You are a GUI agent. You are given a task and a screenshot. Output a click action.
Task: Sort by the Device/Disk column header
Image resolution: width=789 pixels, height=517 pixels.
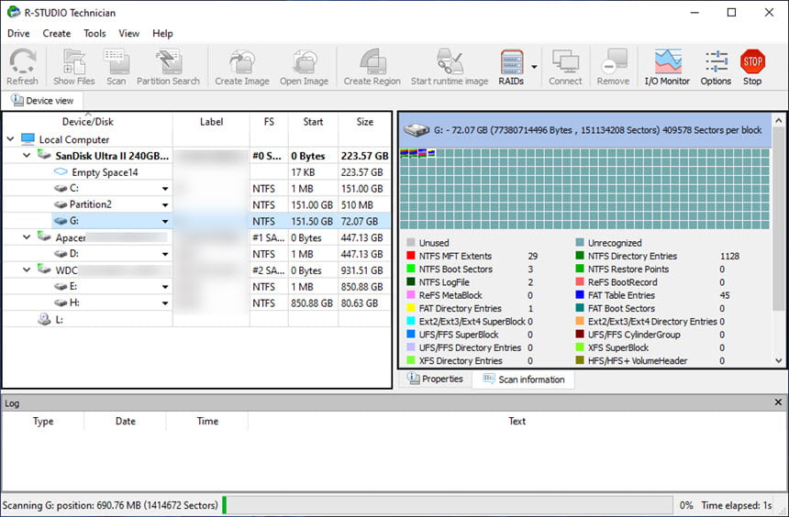(x=87, y=121)
